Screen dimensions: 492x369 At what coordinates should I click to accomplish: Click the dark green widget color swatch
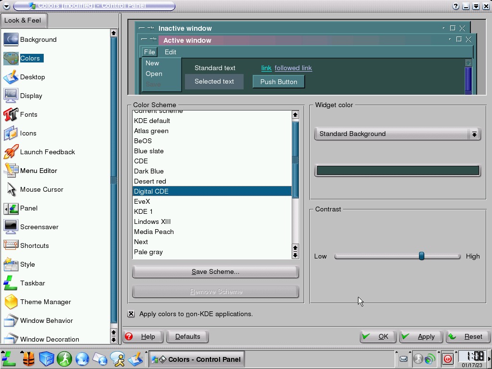[x=397, y=171]
